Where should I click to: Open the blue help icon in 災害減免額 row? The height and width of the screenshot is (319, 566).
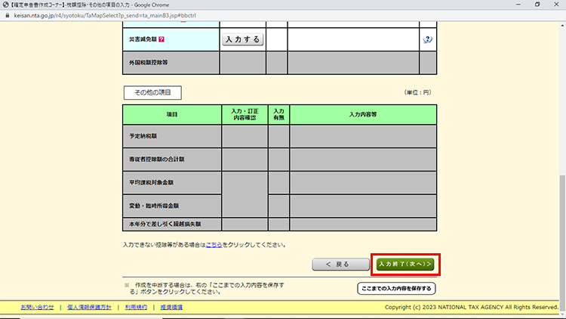tap(427, 39)
